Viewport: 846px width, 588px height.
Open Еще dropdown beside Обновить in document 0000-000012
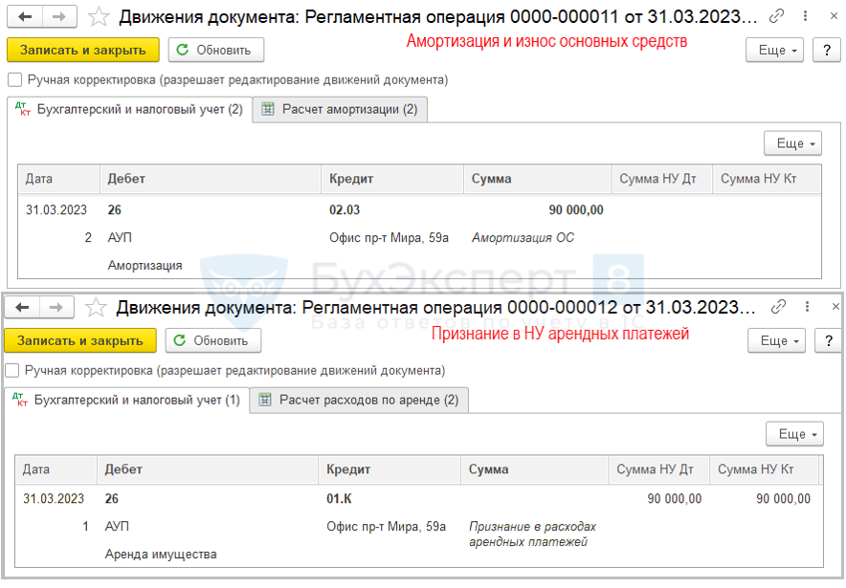780,340
